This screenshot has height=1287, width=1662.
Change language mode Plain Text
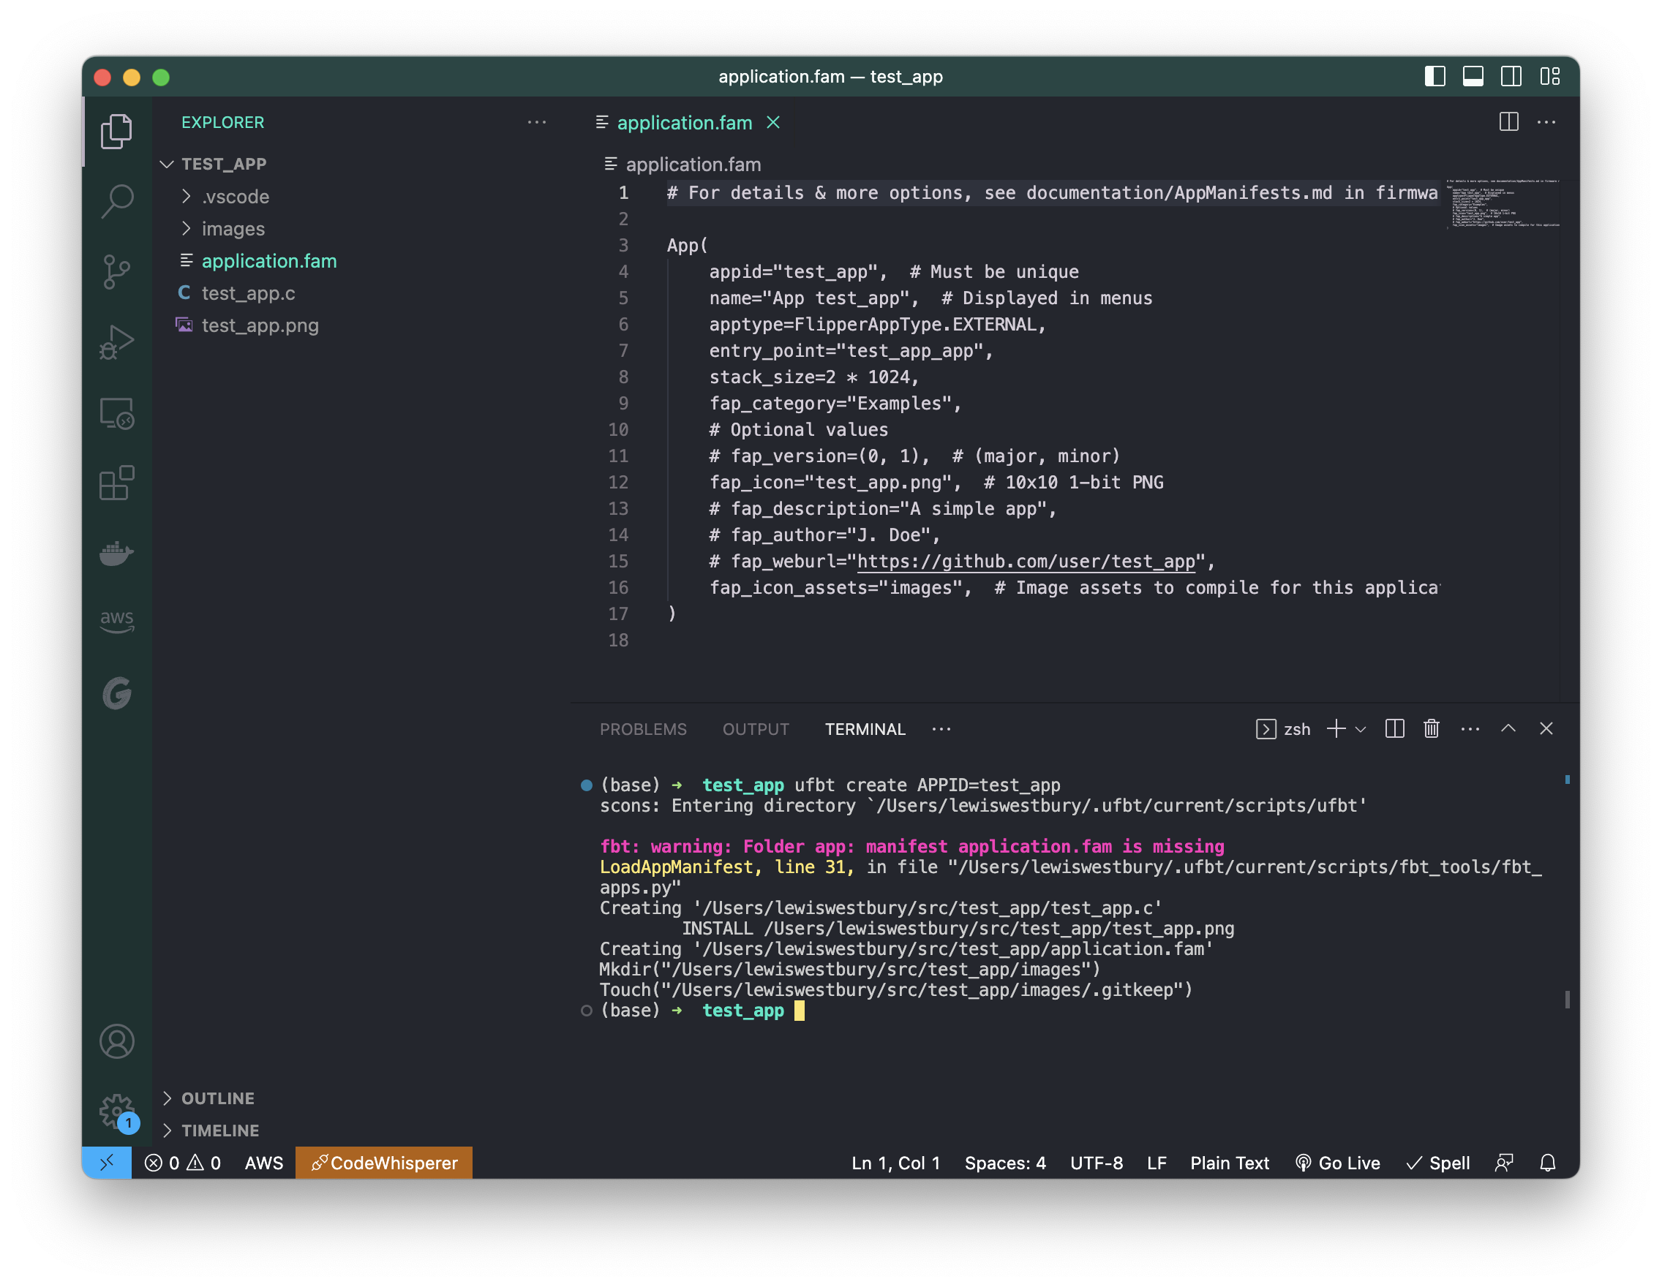[x=1230, y=1163]
